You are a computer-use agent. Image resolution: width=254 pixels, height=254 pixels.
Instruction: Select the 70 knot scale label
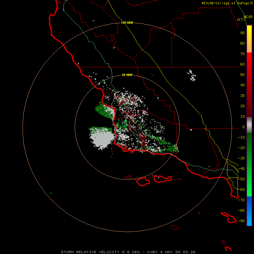242,54
